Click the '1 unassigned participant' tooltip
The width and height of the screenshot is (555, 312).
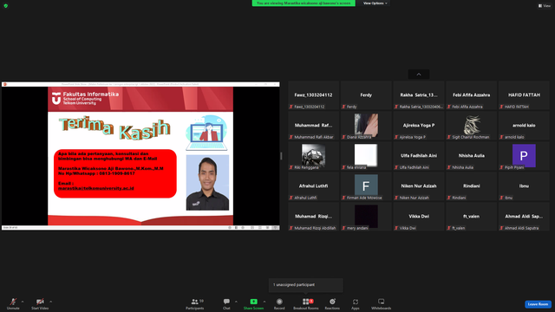coord(306,285)
